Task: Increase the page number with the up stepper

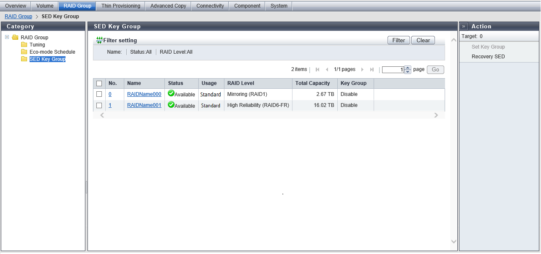Action: (x=407, y=68)
